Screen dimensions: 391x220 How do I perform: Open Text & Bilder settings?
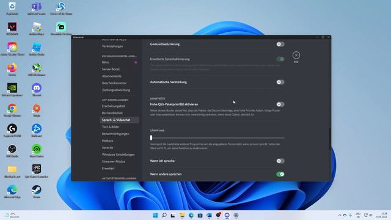coord(111,127)
